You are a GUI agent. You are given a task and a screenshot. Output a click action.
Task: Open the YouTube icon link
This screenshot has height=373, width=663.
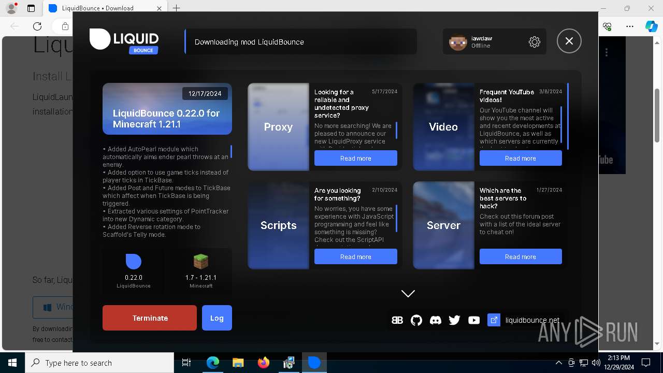pyautogui.click(x=474, y=320)
